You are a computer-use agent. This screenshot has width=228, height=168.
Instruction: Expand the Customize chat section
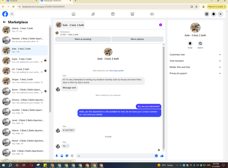195,54
